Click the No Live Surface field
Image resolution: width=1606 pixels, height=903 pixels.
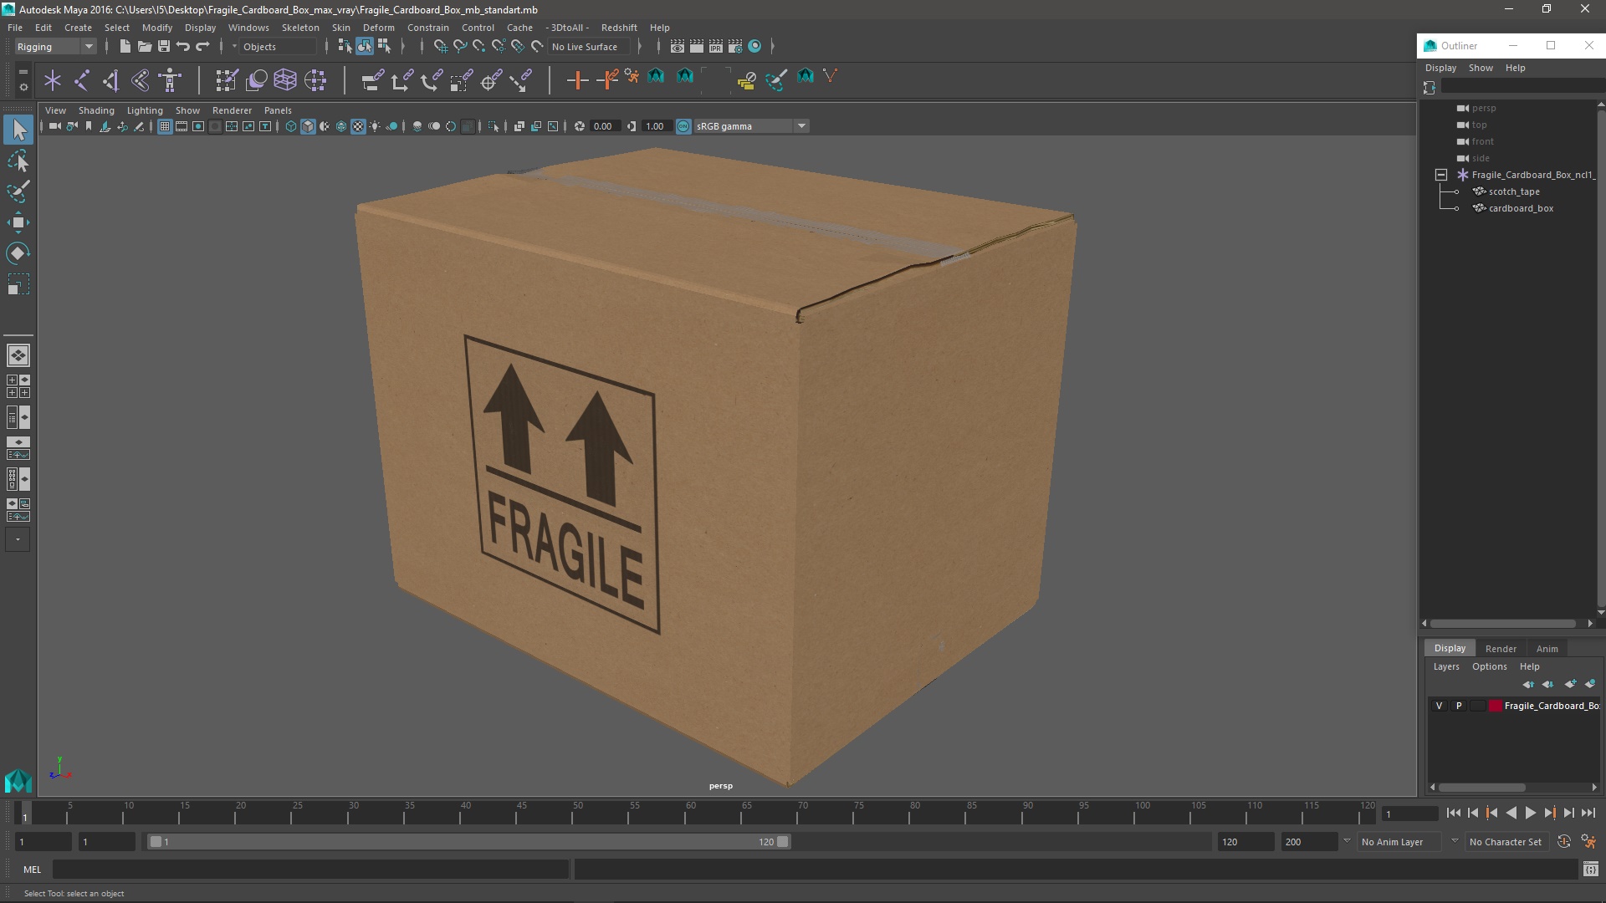click(x=590, y=47)
